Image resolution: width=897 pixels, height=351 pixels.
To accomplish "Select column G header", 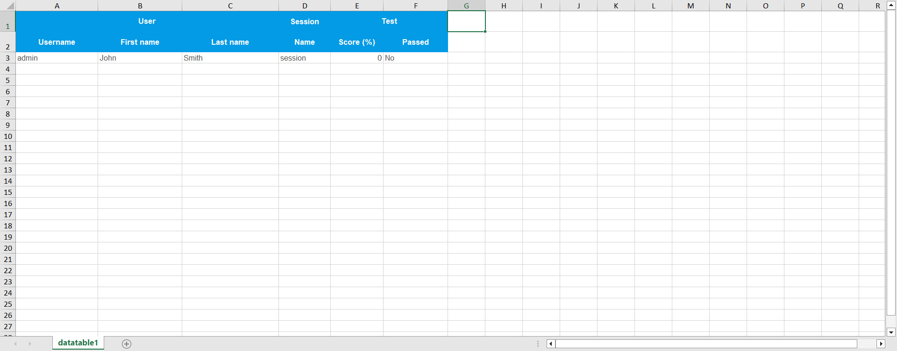I will point(466,6).
